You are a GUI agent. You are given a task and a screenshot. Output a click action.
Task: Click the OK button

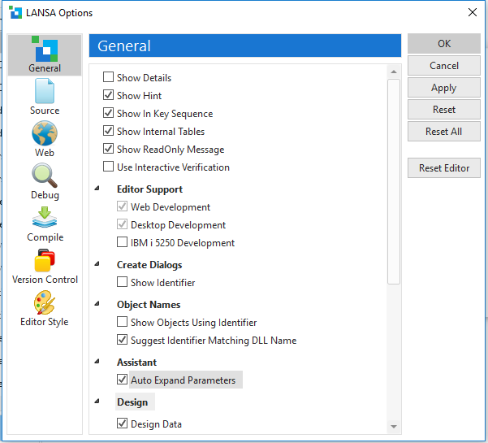coord(444,44)
